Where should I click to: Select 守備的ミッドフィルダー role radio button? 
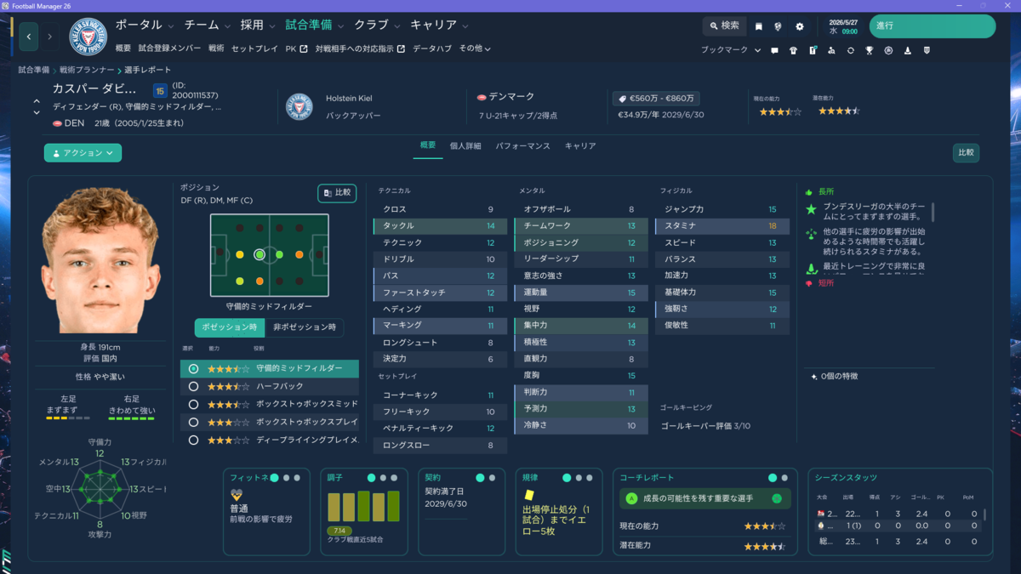click(x=194, y=368)
